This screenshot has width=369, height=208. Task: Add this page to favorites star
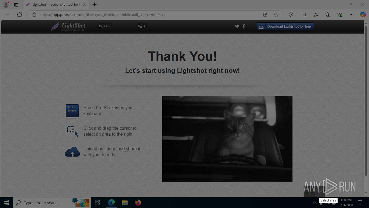276,15
